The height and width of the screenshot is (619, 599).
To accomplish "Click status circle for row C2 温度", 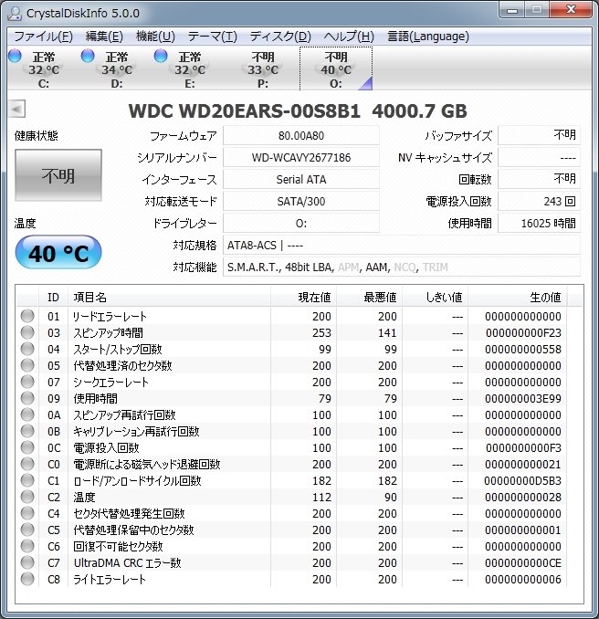I will pos(27,497).
